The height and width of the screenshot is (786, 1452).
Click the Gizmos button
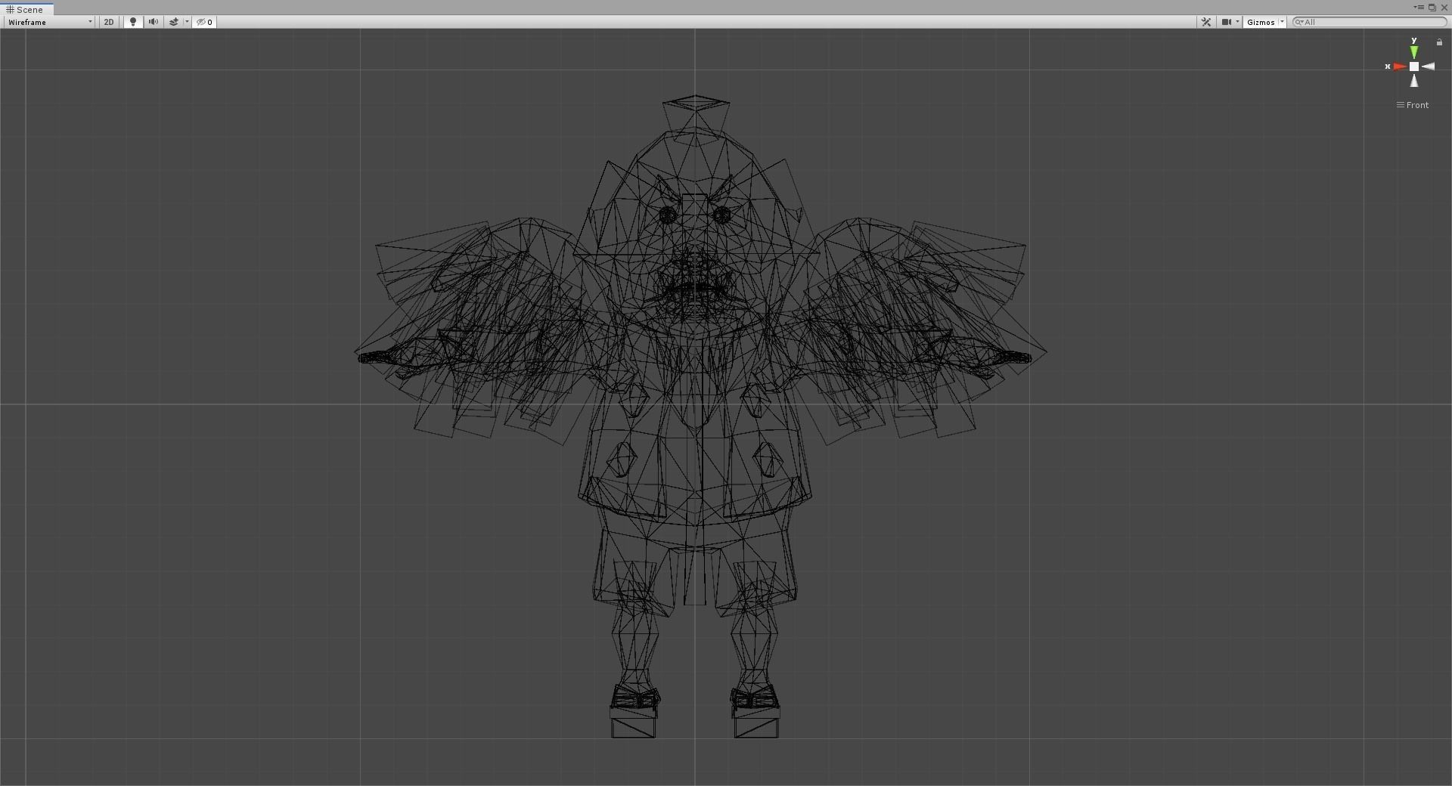point(1261,22)
